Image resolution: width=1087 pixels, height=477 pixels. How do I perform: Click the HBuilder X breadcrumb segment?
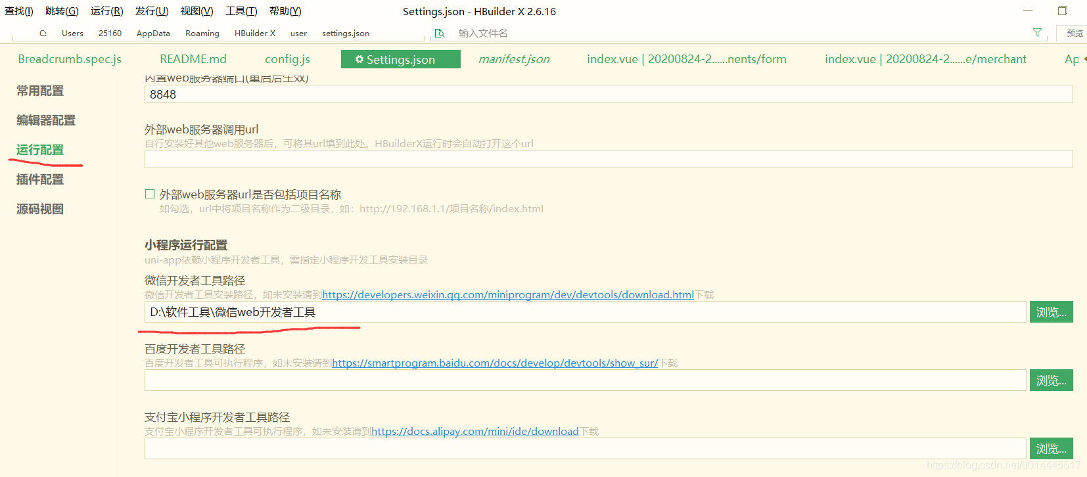255,33
